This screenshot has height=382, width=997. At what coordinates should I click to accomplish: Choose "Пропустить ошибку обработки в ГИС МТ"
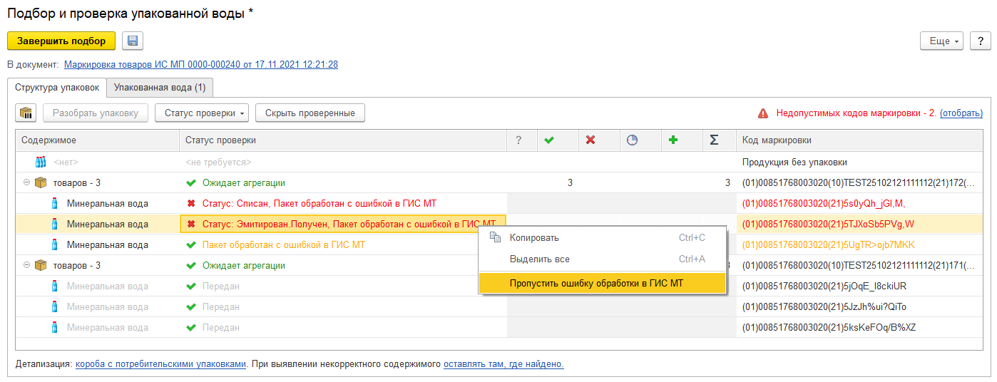tap(596, 284)
